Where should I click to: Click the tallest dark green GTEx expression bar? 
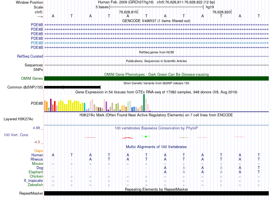(144, 103)
